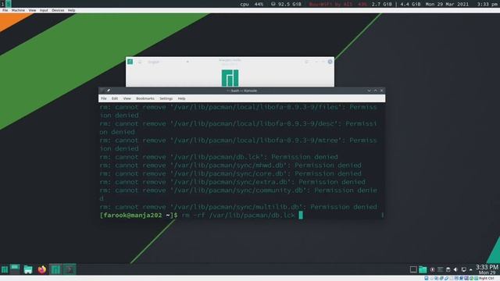Open the Manjaro application launcher in taskbar
This screenshot has height=281, width=500.
pyautogui.click(x=5, y=269)
